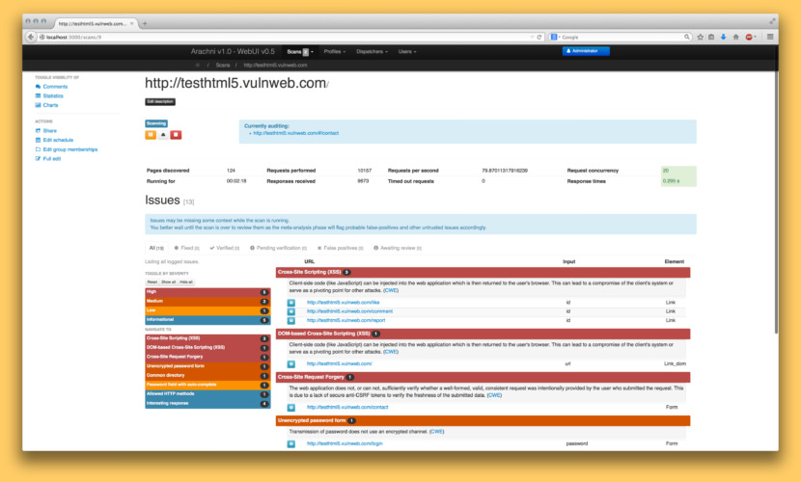Click Show all severity button
The height and width of the screenshot is (482, 801).
pyautogui.click(x=169, y=282)
